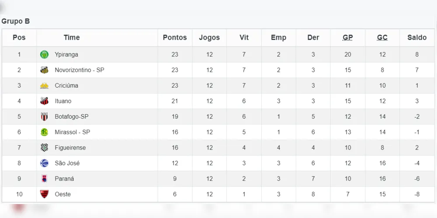Click the Novorizontino team crest icon
The width and height of the screenshot is (437, 218).
[x=44, y=70]
